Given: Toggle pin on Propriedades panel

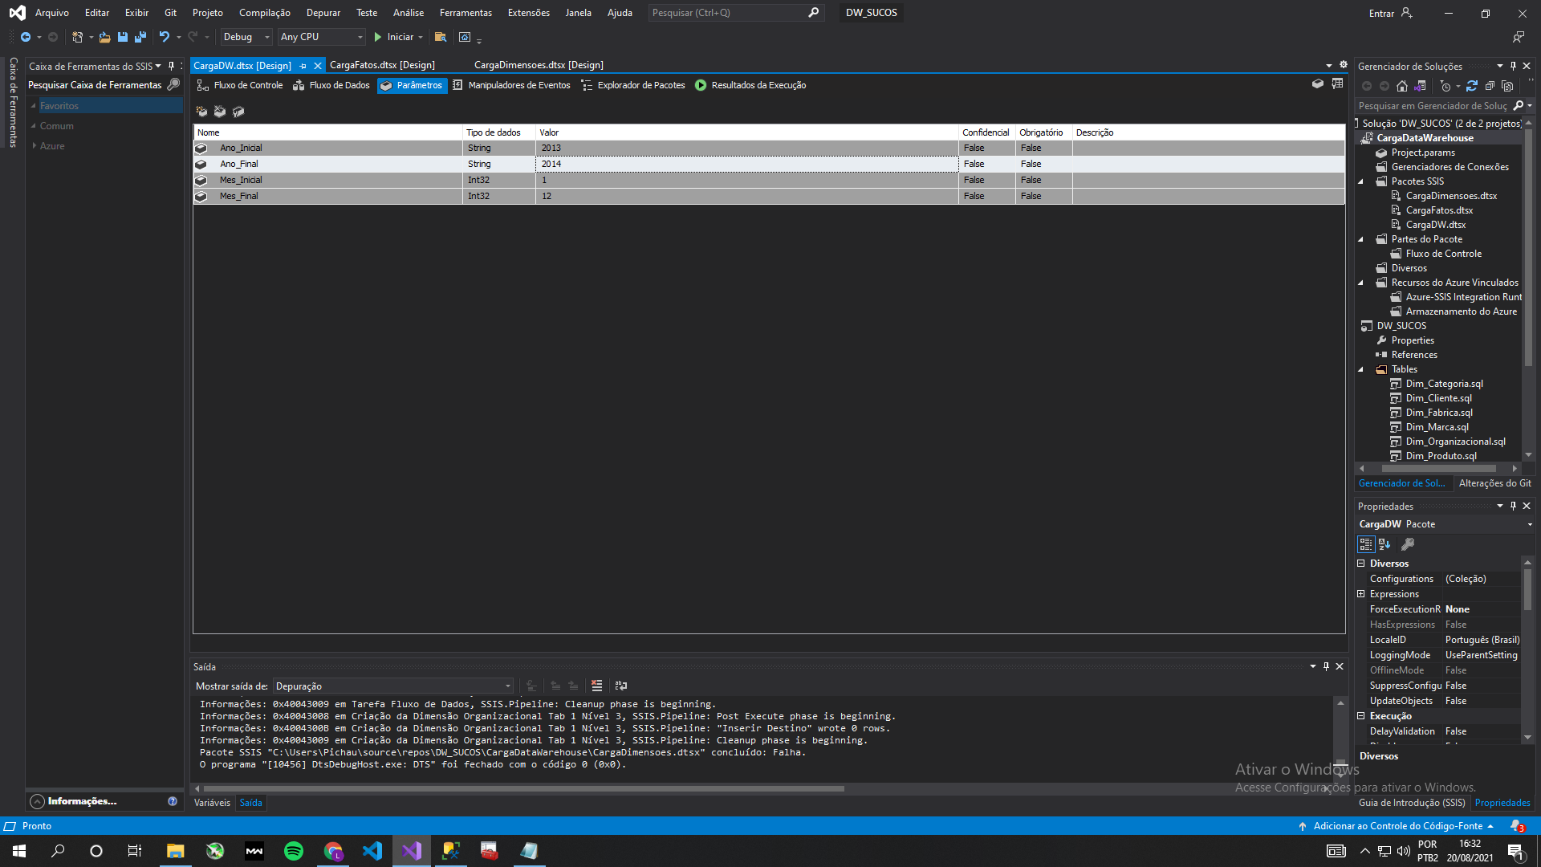Looking at the screenshot, I should [x=1513, y=506].
